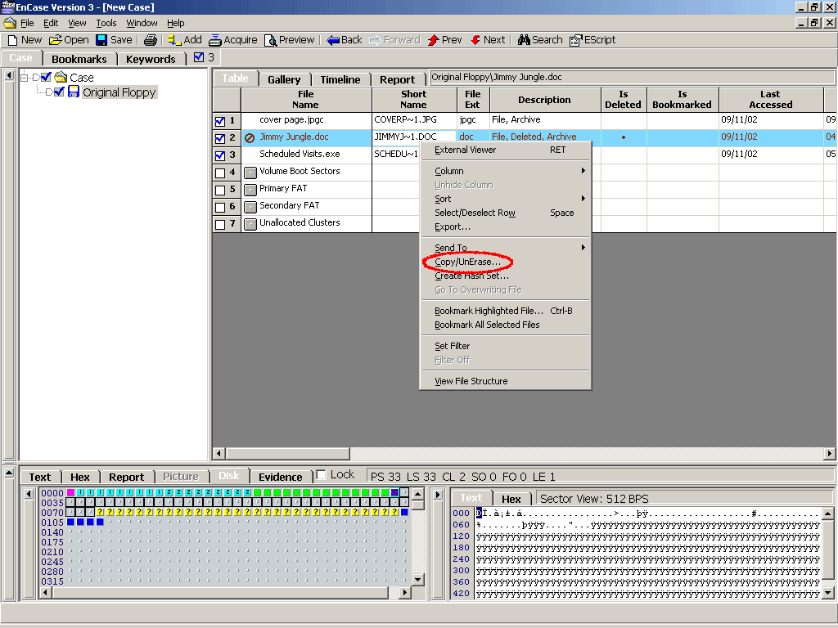
Task: Click the Case folder icon in tree
Action: coord(61,78)
